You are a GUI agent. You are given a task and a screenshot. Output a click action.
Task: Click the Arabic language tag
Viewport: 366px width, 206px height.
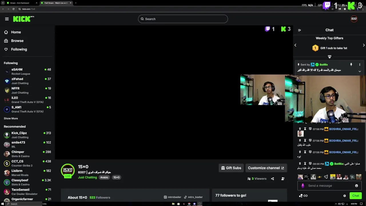click(x=104, y=177)
